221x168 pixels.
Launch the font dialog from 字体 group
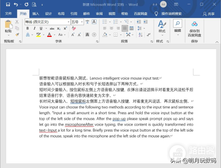pos(97,41)
